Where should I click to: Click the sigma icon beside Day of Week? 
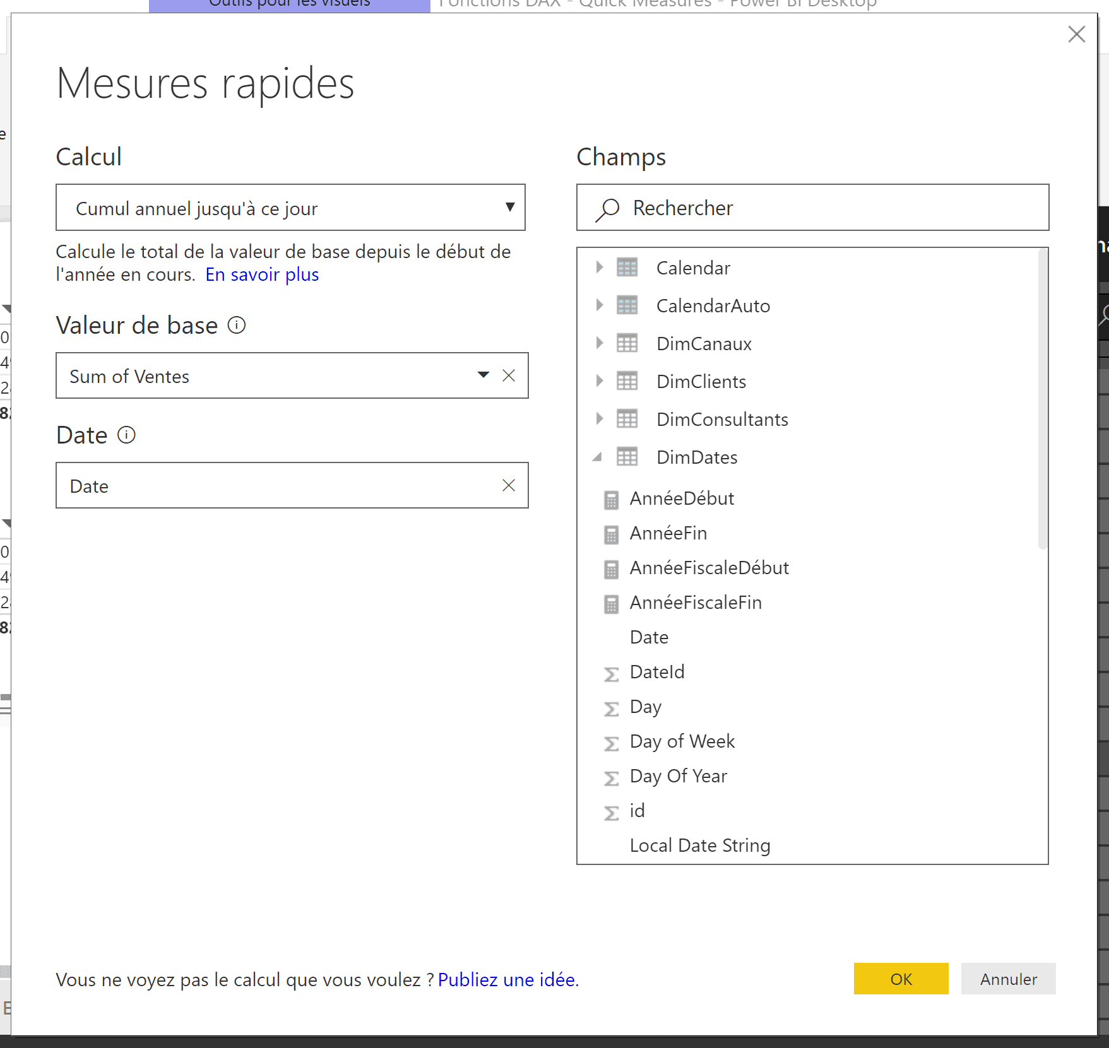[x=611, y=743]
